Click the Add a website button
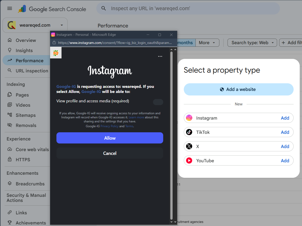 [238, 89]
